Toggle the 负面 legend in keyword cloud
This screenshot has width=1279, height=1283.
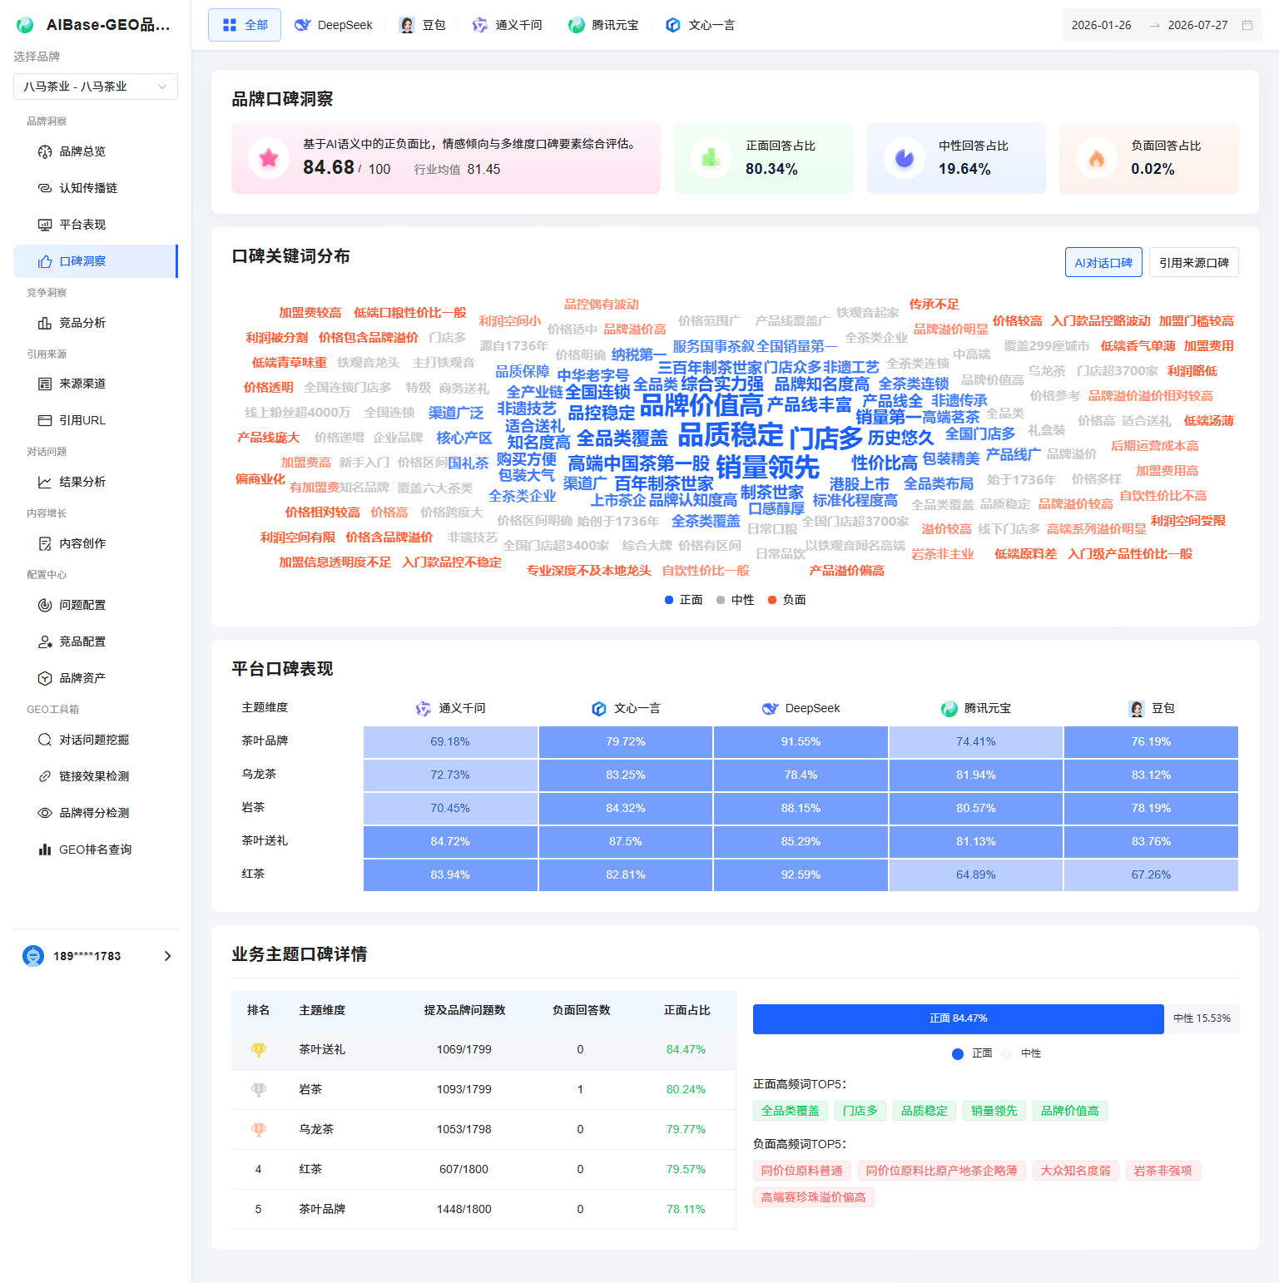[x=787, y=600]
